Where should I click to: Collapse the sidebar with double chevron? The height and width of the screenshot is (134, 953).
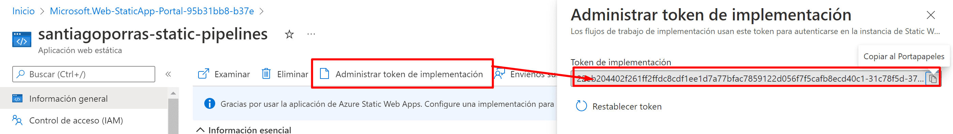(168, 74)
